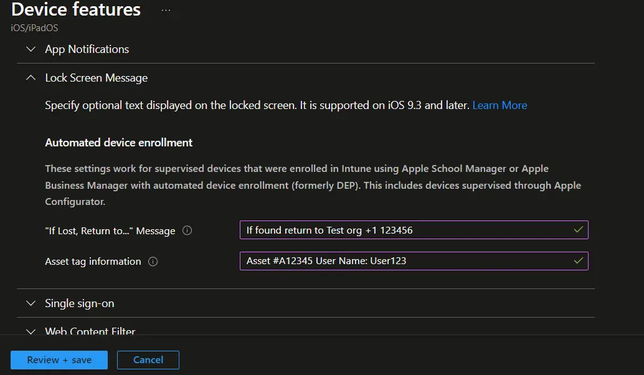
Task: Click the downward chevron beside App Notifications
Action: coord(31,49)
